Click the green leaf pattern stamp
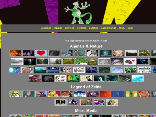The height and width of the screenshot is (117, 156). coord(81,62)
